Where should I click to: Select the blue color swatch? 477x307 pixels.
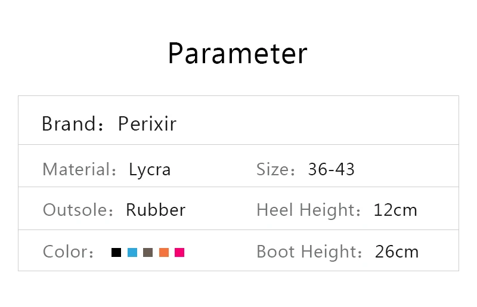pos(132,252)
